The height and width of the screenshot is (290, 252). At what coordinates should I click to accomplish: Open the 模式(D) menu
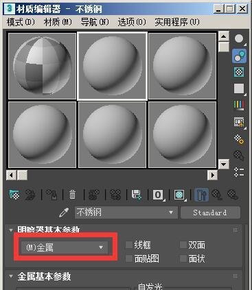21,22
